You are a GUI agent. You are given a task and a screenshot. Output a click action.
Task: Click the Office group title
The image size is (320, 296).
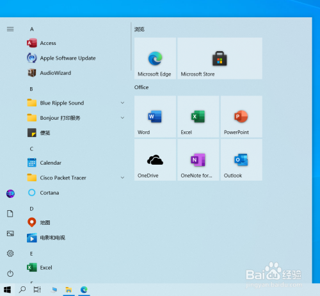click(141, 87)
